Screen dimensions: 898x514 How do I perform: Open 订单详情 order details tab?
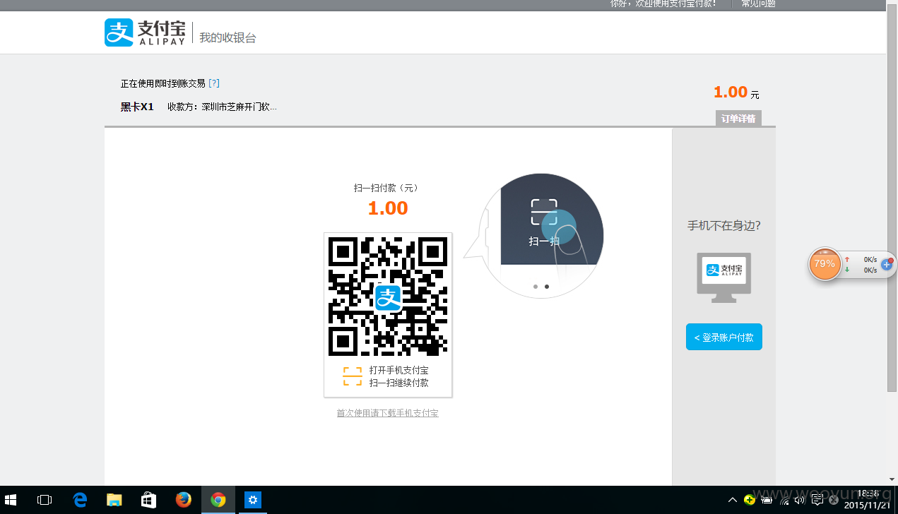tap(738, 119)
